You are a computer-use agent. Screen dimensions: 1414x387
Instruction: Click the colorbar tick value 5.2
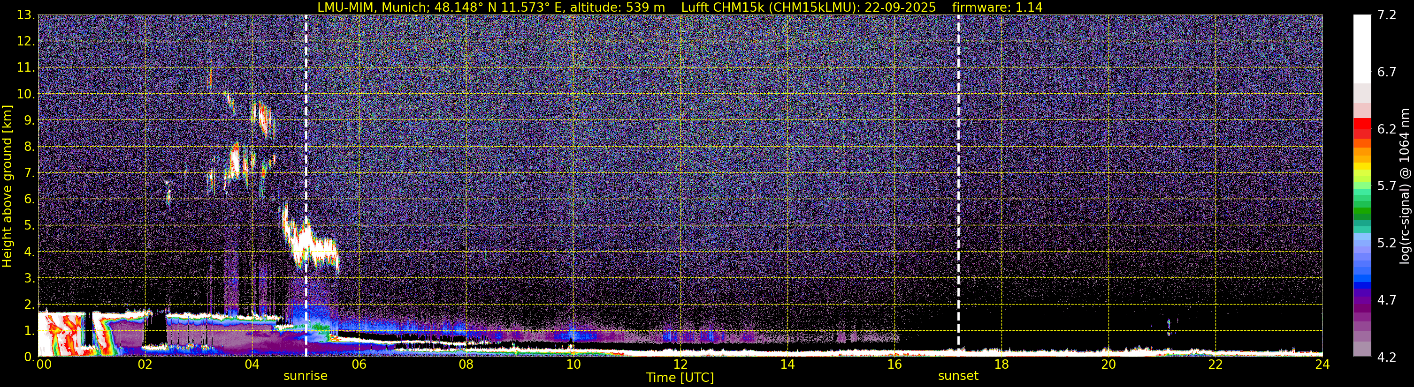click(x=1387, y=243)
